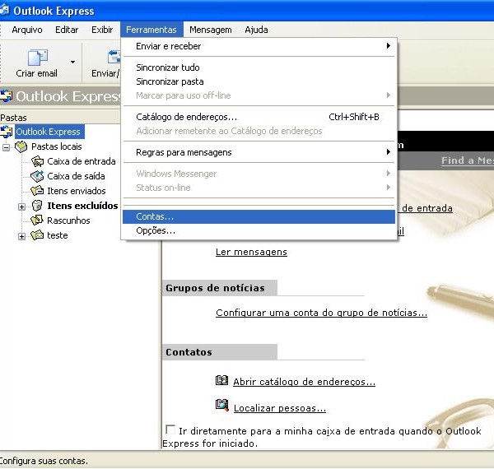Toggle the 'Ir diretamente para a minha caixa' checkbox

point(170,430)
